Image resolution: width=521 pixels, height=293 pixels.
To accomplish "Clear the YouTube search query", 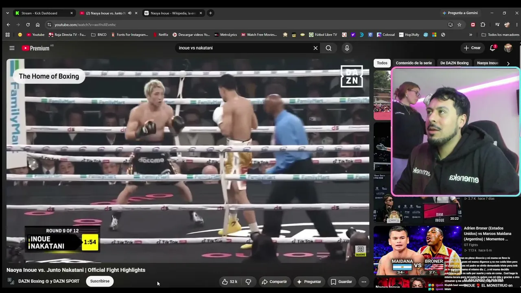I will [x=315, y=48].
